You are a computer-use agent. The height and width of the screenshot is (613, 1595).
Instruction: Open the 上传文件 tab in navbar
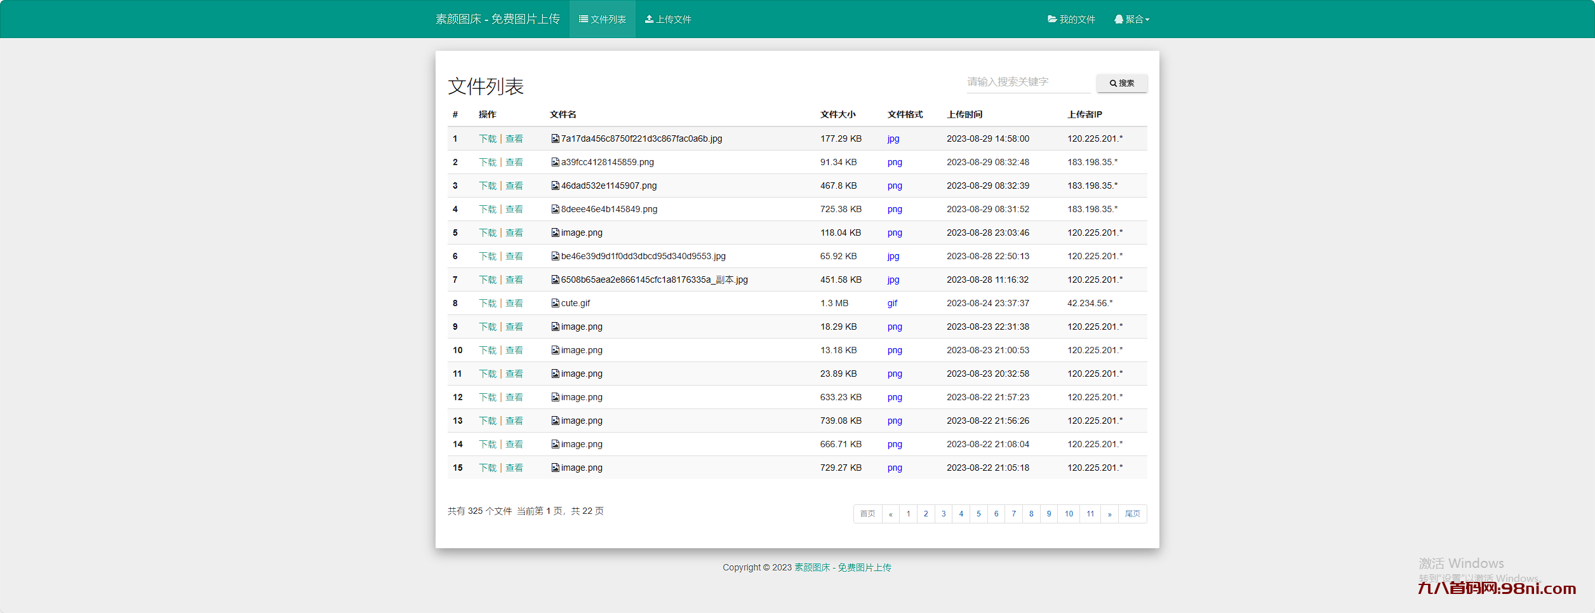coord(668,19)
